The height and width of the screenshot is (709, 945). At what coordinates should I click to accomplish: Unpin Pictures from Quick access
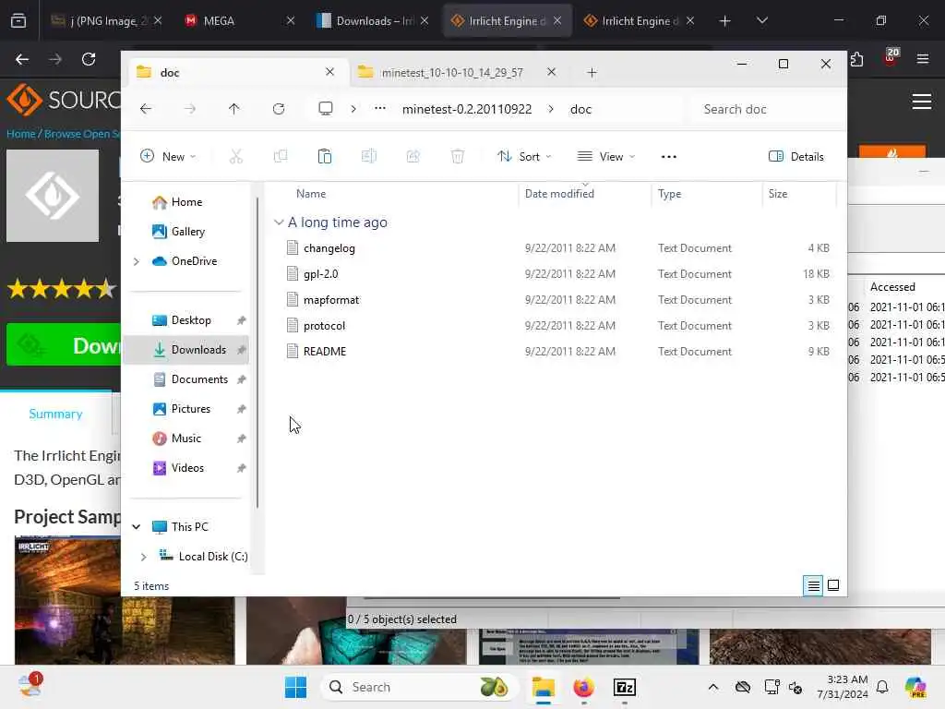point(241,409)
